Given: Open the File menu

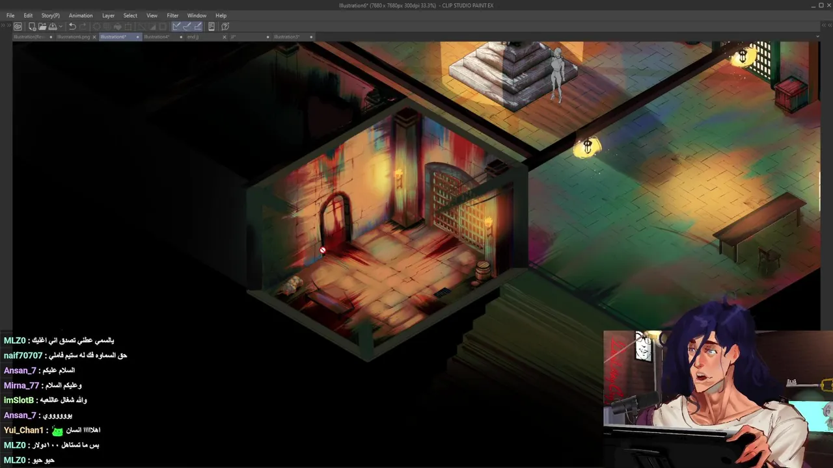Looking at the screenshot, I should 10,16.
